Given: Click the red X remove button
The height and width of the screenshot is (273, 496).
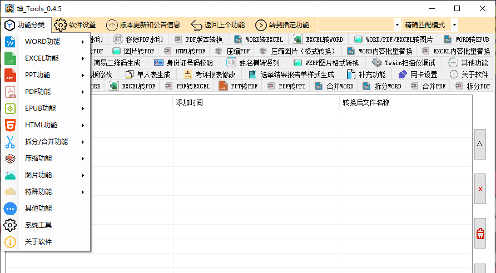Looking at the screenshot, I should (x=480, y=189).
